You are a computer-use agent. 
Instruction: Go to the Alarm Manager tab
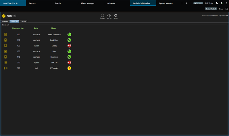[x=88, y=3]
